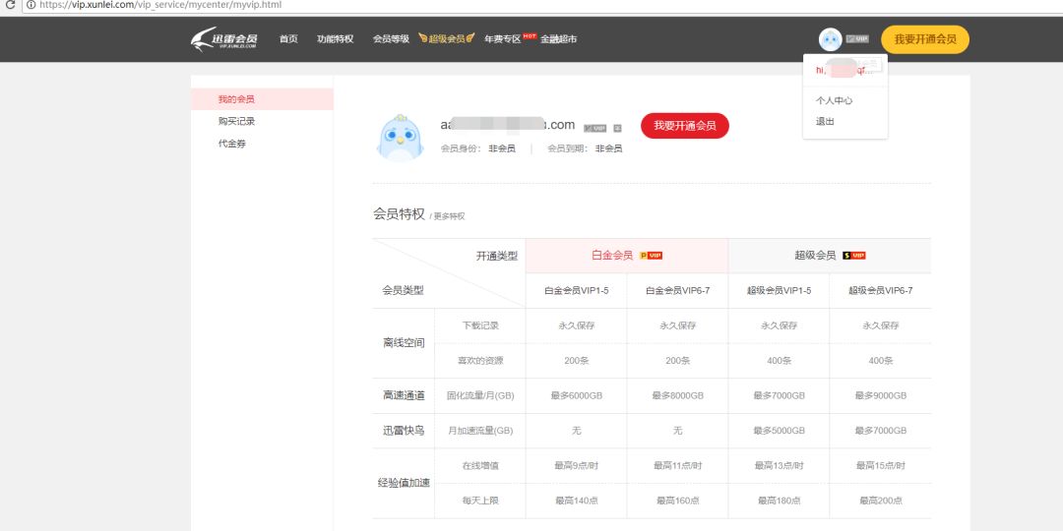Click the 白金会员 P-VIP badge icon
The width and height of the screenshot is (1063, 531).
(x=652, y=256)
